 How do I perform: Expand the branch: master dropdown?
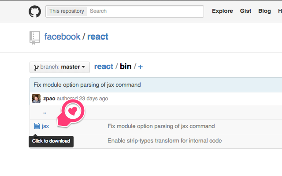59,67
